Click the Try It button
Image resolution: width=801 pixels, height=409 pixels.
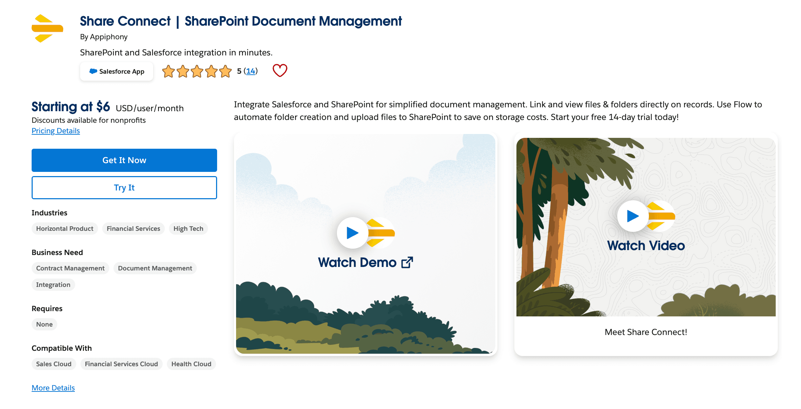tap(124, 188)
